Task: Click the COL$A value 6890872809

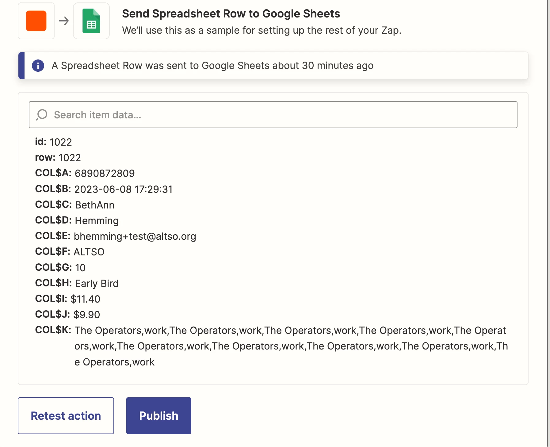Action: 105,173
